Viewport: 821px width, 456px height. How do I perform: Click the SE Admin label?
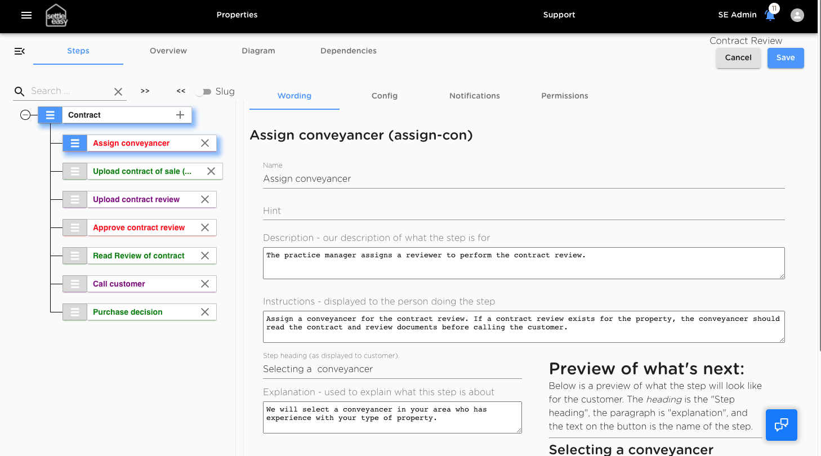tap(738, 15)
